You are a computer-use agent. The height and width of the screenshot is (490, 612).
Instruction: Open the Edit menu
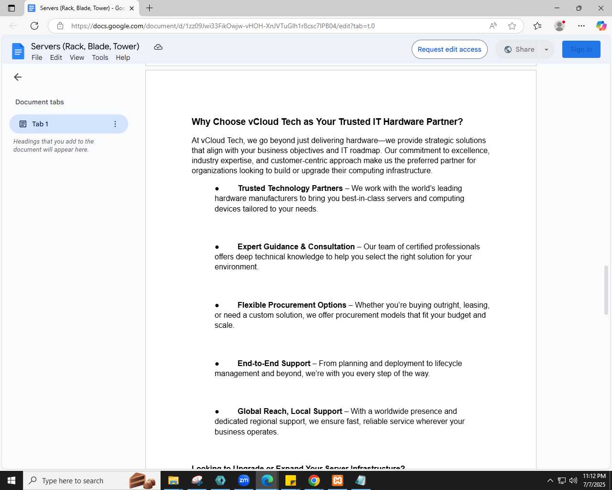(56, 57)
